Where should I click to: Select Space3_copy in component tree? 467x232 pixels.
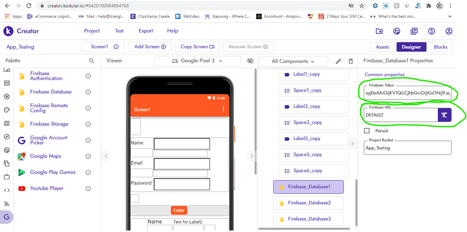click(314, 123)
